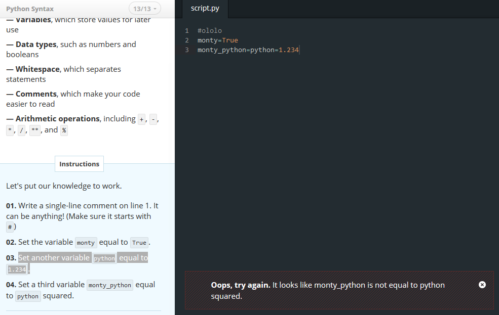This screenshot has height=315, width=499.
Task: Click the #ololo comment on line 1
Action: 209,31
